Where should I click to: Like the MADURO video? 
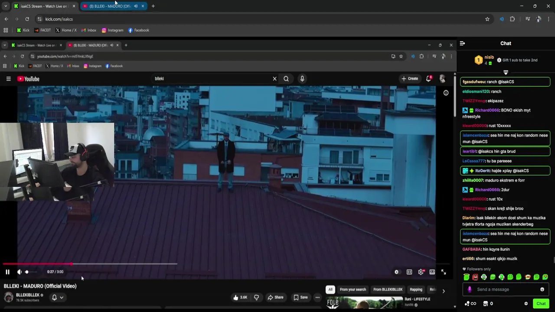[x=240, y=297]
